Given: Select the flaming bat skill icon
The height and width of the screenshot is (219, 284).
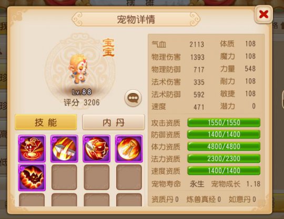Looking at the screenshot, I should coord(32,177).
